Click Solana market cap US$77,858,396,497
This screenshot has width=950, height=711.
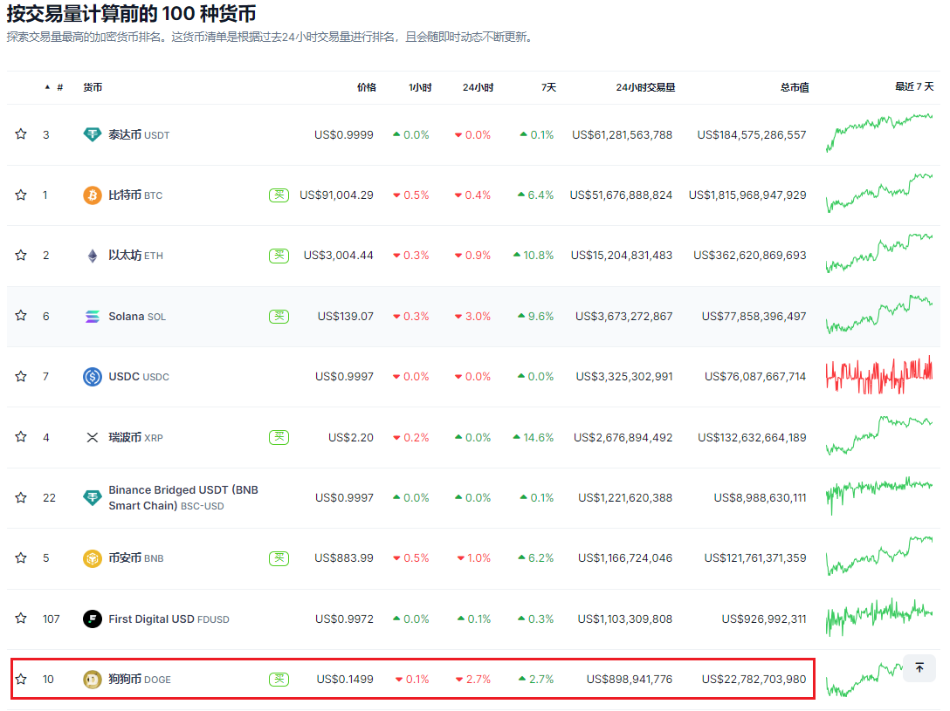point(754,316)
